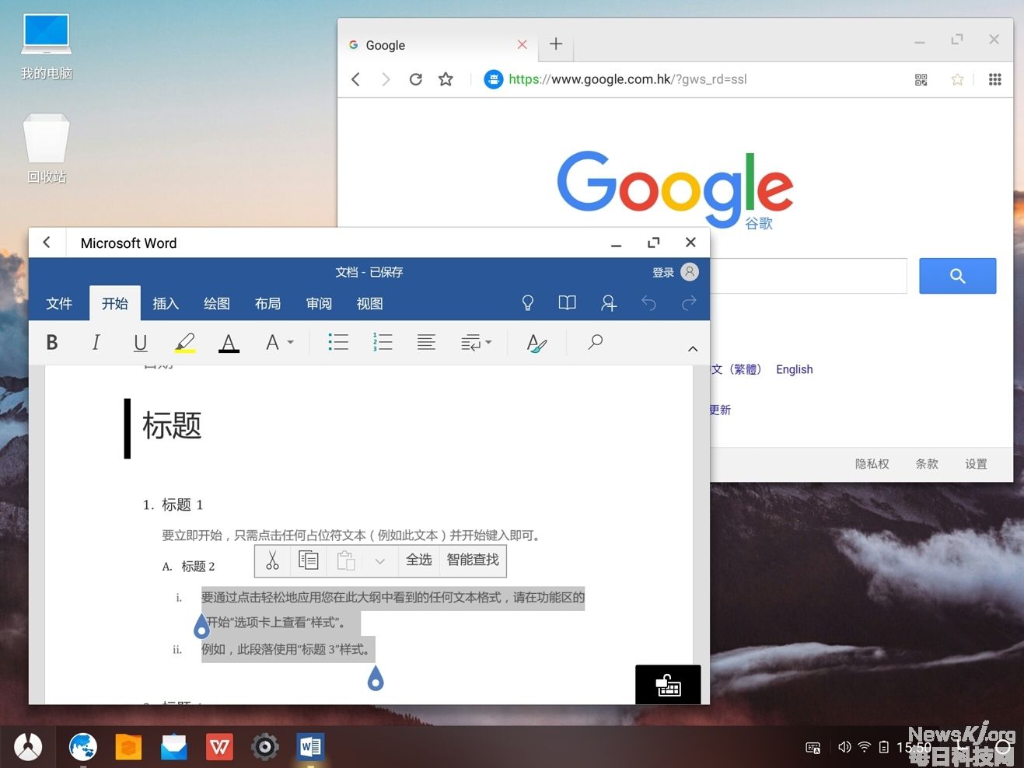This screenshot has width=1024, height=768.
Task: Switch to the 审阅 ribbon tab
Action: (319, 304)
